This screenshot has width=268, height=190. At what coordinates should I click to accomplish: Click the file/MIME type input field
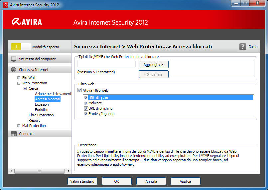(106, 64)
